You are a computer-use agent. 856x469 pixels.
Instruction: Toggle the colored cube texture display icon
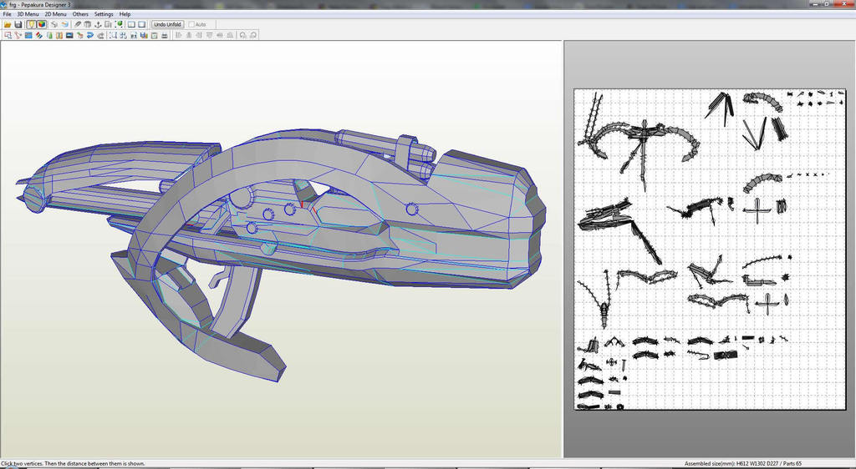coord(42,24)
